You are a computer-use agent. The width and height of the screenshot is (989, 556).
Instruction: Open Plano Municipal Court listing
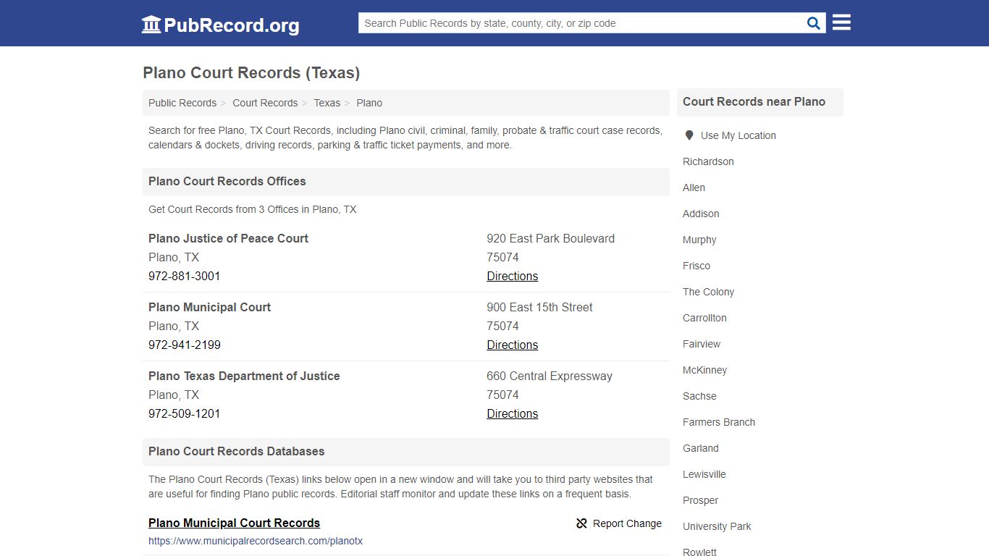[x=209, y=307]
